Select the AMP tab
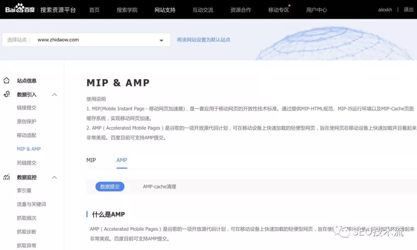Screen dimensions: 417x250 122,160
